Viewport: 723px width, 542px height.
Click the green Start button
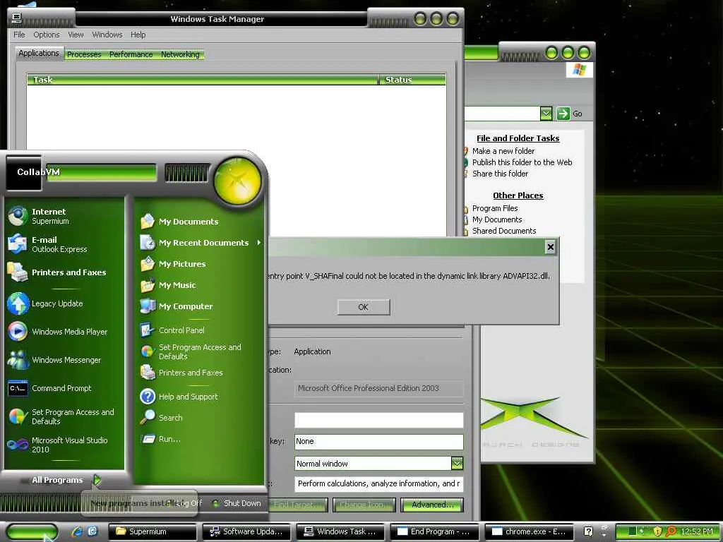pyautogui.click(x=32, y=531)
